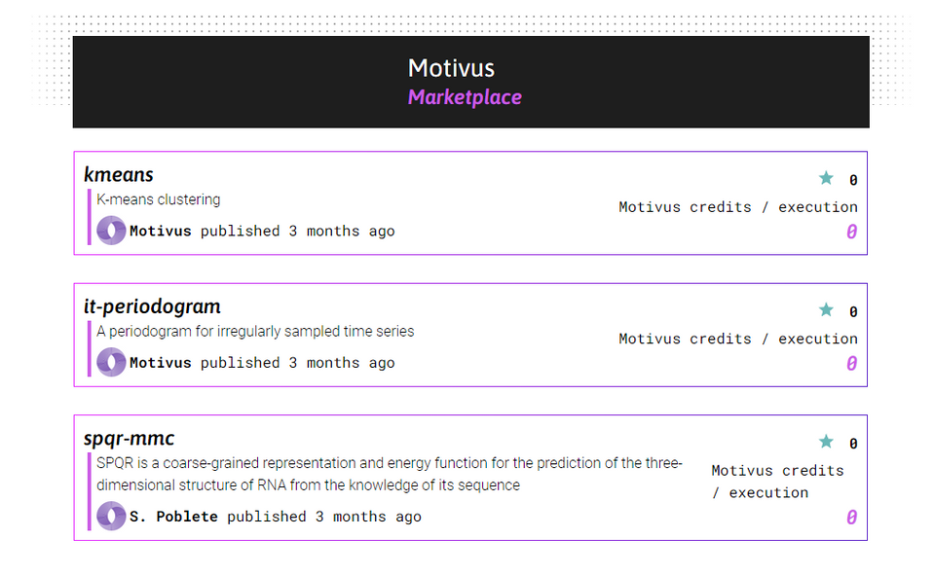Click the K-means clustering description
Viewport: 934px width, 574px height.
coord(159,199)
